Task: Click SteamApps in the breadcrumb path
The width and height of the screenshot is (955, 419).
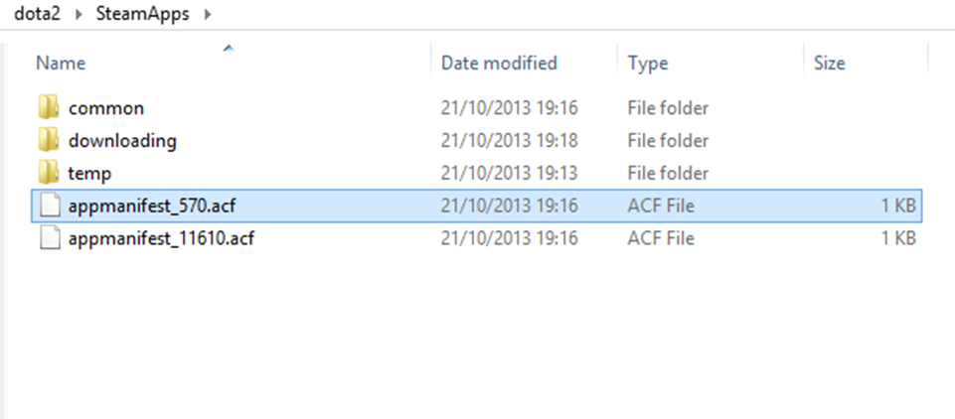Action: pyautogui.click(x=141, y=15)
